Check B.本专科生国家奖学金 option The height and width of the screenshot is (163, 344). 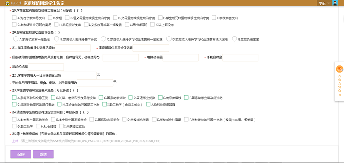(x=53, y=120)
